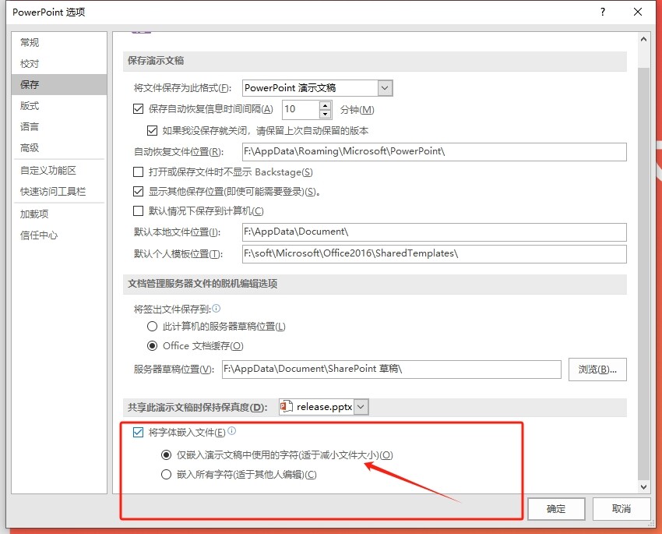The width and height of the screenshot is (662, 534).
Task: Click the 取消 button
Action: (x=622, y=508)
